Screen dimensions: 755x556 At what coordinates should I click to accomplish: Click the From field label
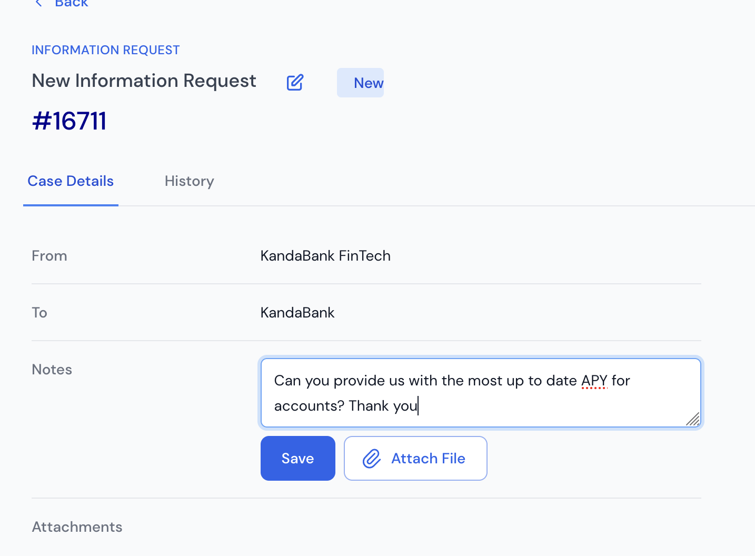pos(49,256)
